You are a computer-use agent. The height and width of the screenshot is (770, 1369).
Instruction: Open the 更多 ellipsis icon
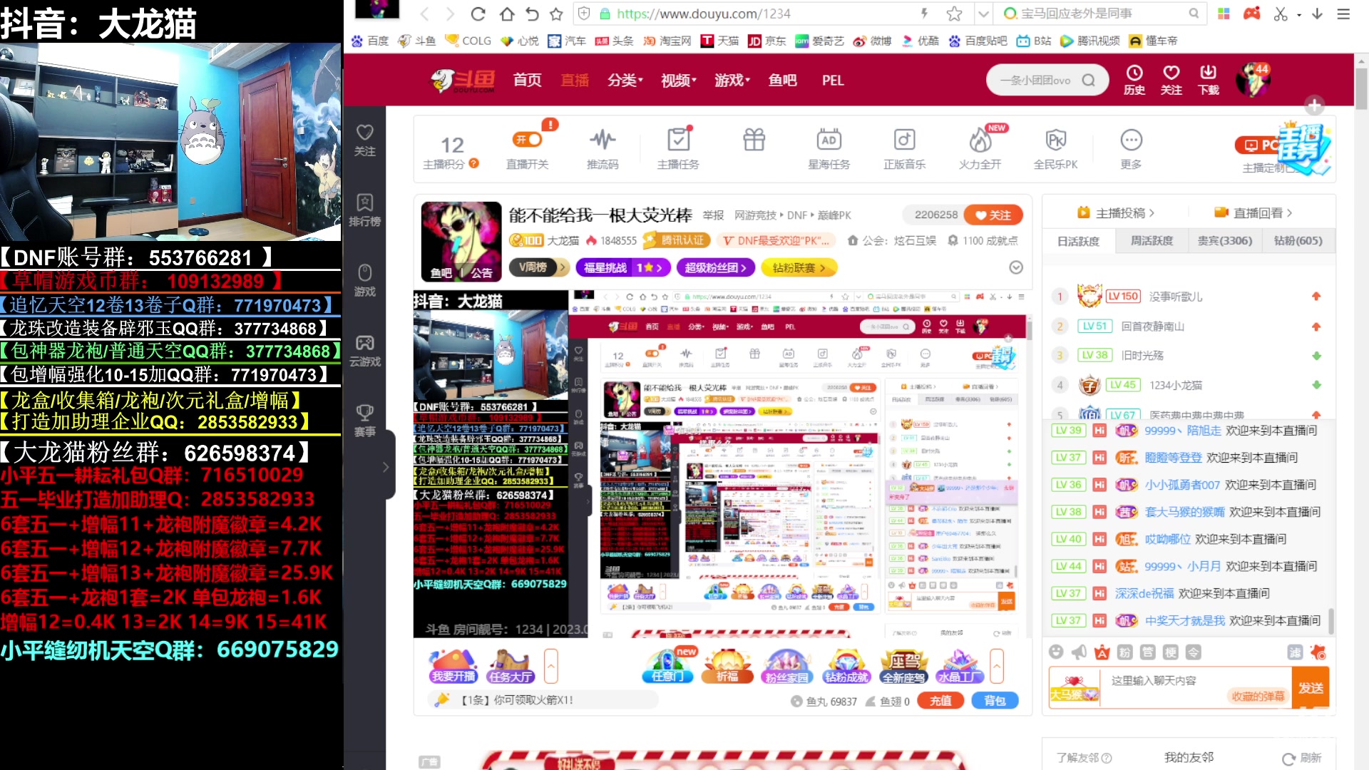point(1131,149)
